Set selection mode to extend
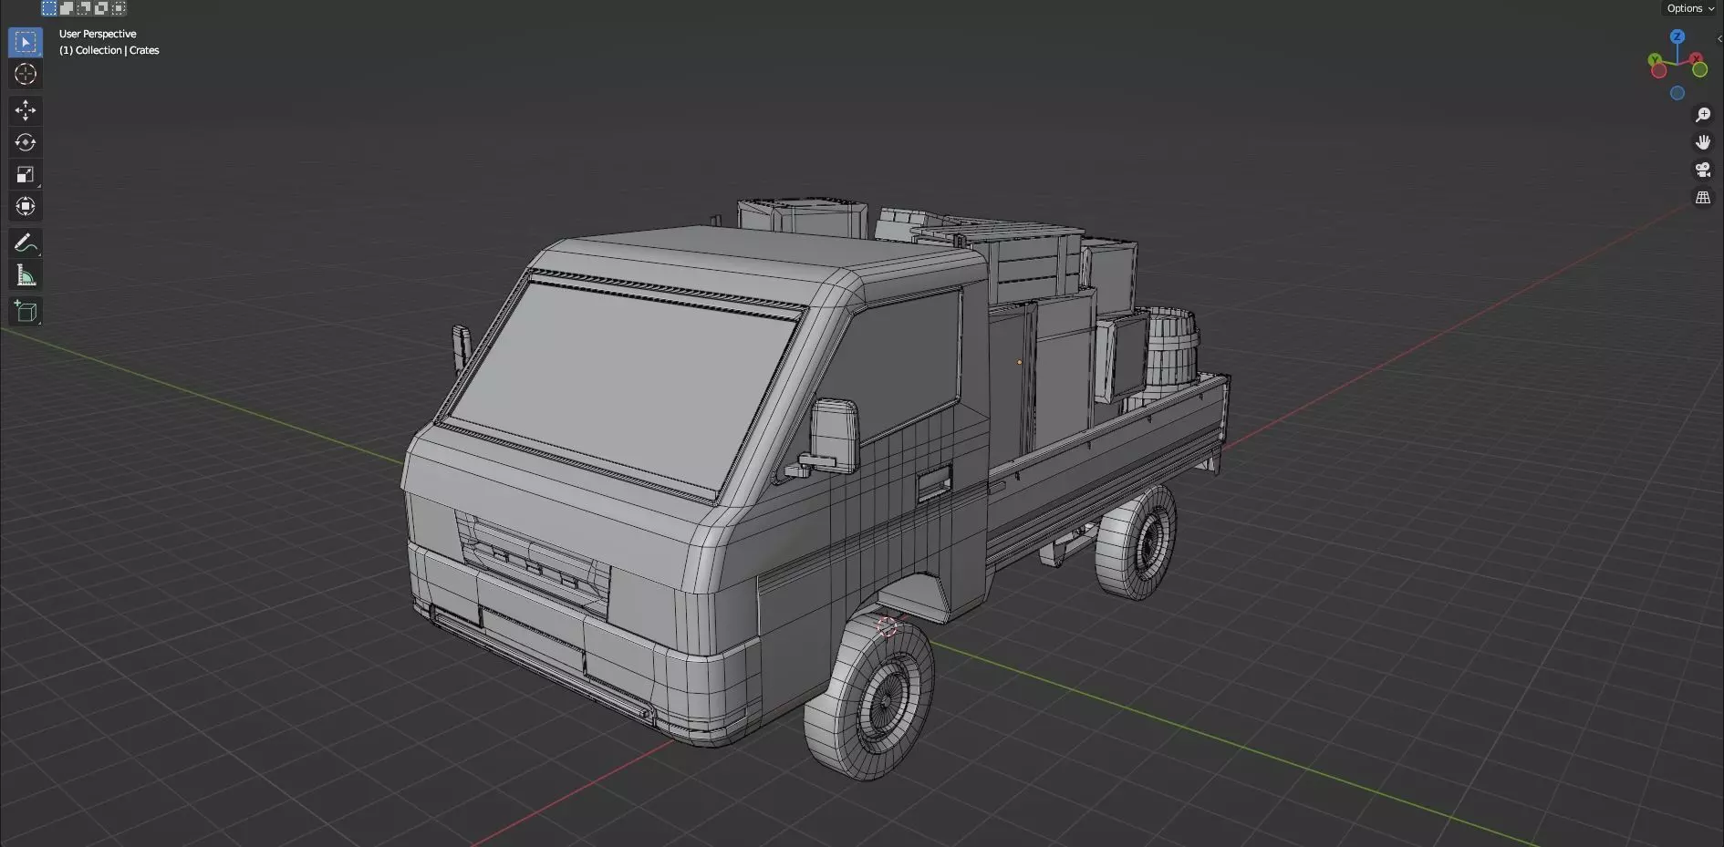 [67, 8]
